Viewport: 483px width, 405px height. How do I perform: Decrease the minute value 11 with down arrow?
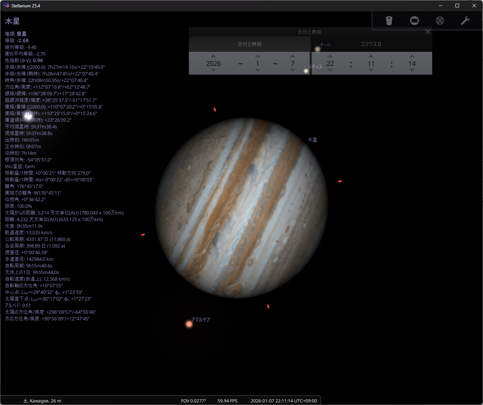pos(371,70)
